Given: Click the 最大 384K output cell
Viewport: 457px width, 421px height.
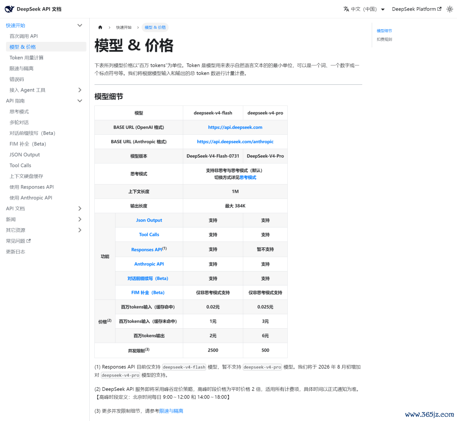Looking at the screenshot, I should 235,206.
